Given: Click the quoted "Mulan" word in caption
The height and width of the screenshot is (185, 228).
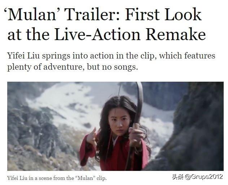Looking at the screenshot, I should coord(85,178).
